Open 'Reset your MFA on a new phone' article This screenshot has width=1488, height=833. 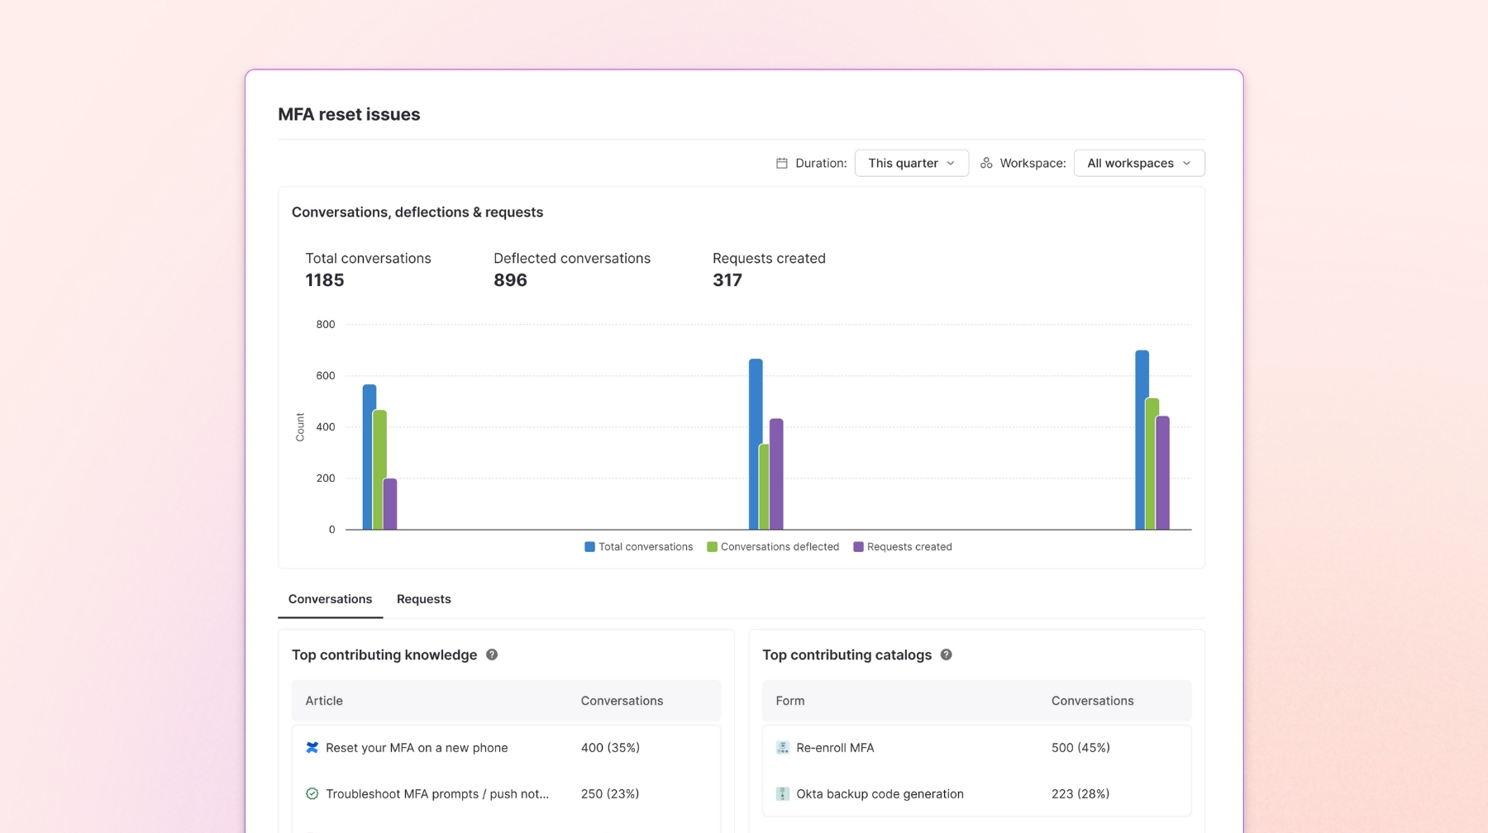[x=417, y=747]
